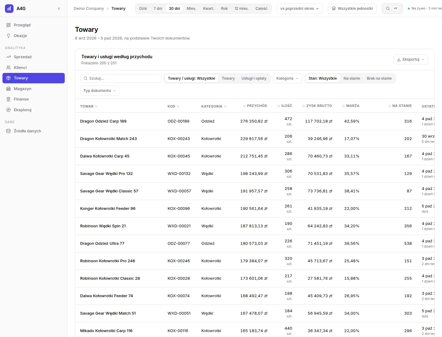
Task: Select the Całość time range
Action: coord(262,9)
